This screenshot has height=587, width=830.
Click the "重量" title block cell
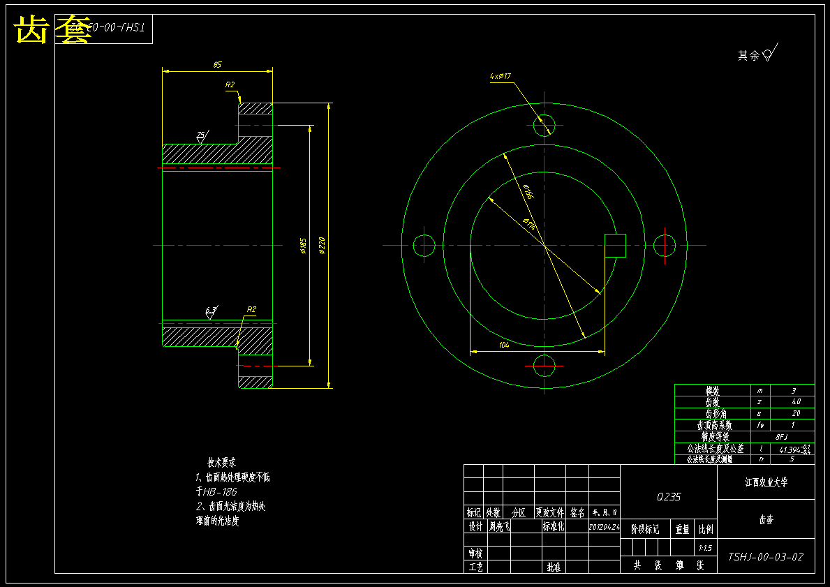(x=682, y=529)
